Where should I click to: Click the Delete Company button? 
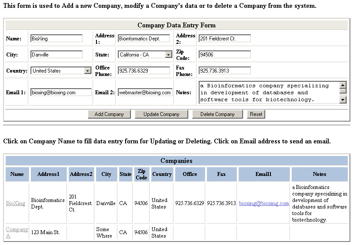pos(217,114)
